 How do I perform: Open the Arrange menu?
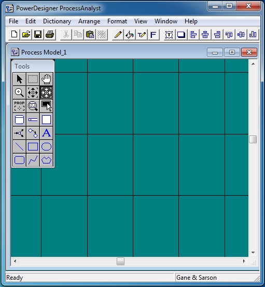pos(89,21)
